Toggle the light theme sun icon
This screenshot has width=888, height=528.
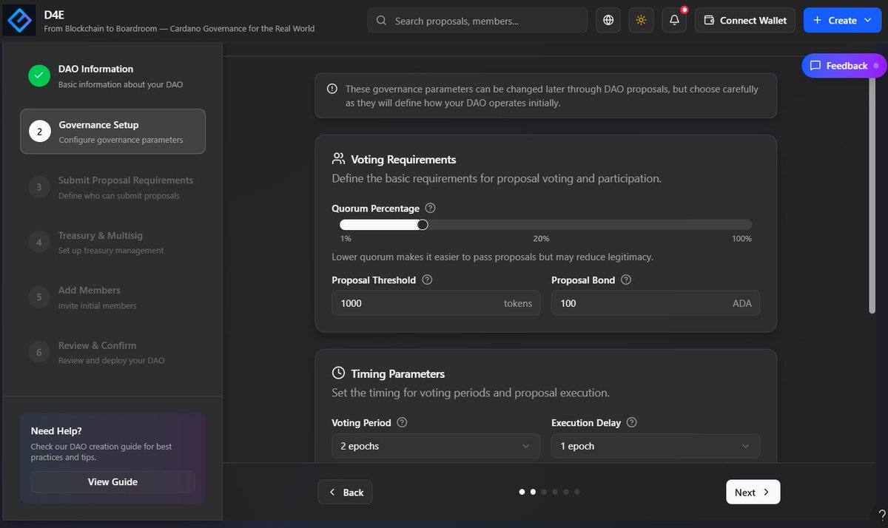[x=641, y=20]
